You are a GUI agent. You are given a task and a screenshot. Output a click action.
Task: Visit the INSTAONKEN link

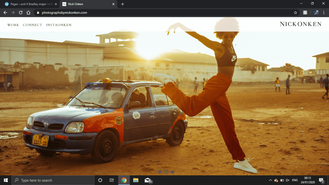pyautogui.click(x=59, y=25)
